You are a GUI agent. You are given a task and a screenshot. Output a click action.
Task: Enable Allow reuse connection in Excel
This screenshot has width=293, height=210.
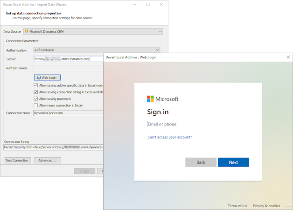(x=35, y=105)
